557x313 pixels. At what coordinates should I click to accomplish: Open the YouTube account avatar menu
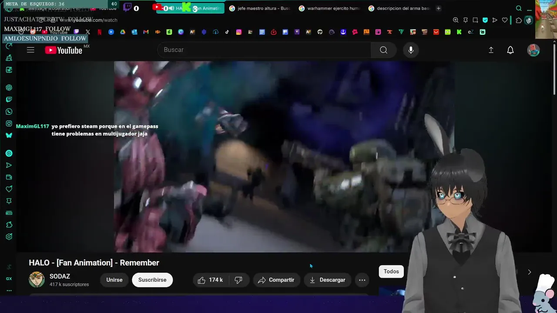pyautogui.click(x=534, y=50)
